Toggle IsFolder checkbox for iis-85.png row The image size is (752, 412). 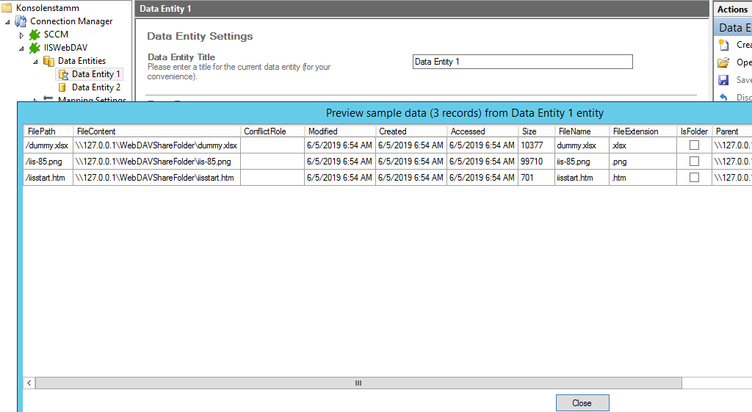(694, 162)
